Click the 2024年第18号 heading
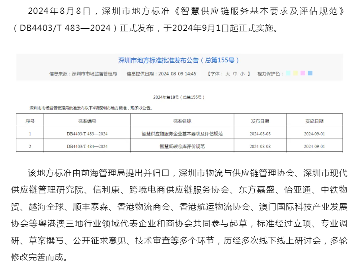359x270 pixels. (179, 97)
